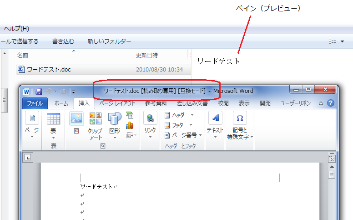Click the Word application icon in title bar
The image size is (353, 220).
tap(26, 92)
